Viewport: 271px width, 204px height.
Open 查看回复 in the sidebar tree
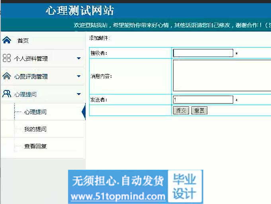pyautogui.click(x=35, y=146)
